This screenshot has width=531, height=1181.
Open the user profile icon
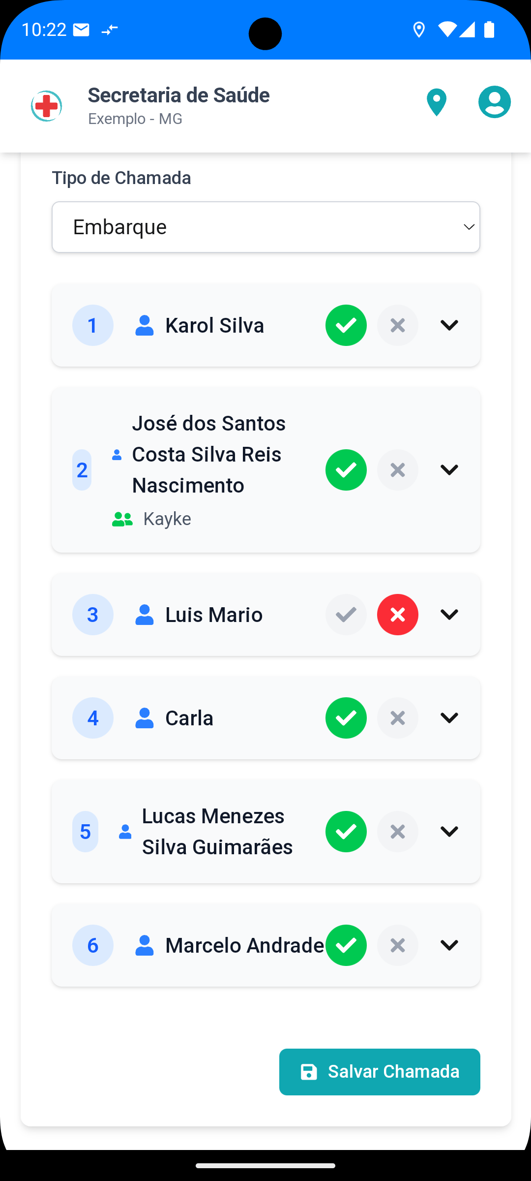click(495, 102)
